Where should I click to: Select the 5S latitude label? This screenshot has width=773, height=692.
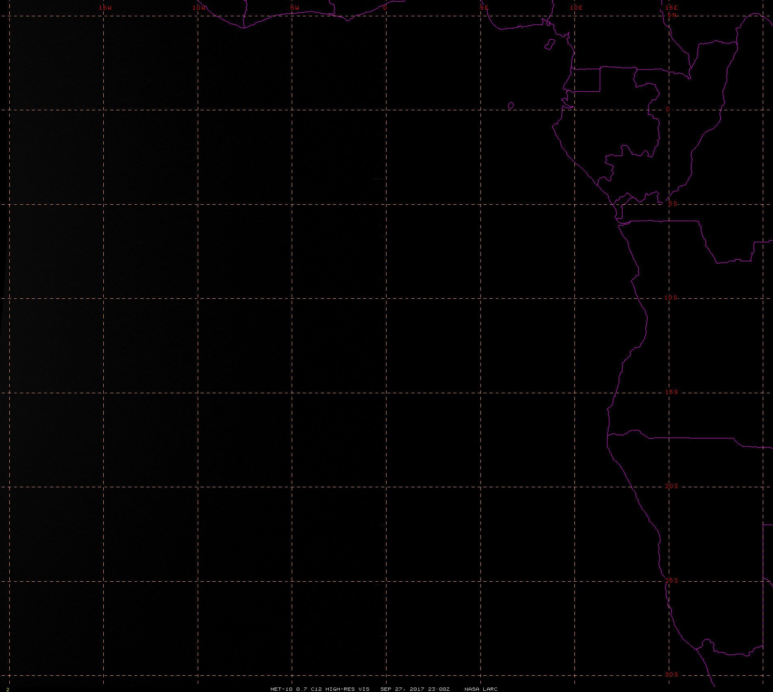673,204
